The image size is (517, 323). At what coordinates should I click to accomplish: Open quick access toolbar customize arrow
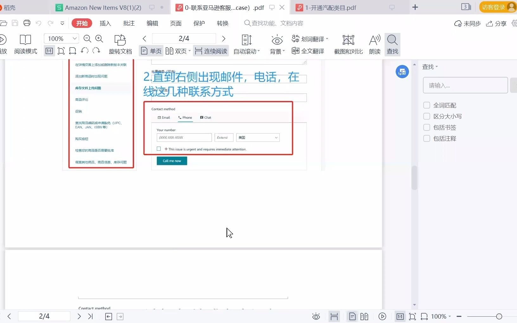[62, 23]
